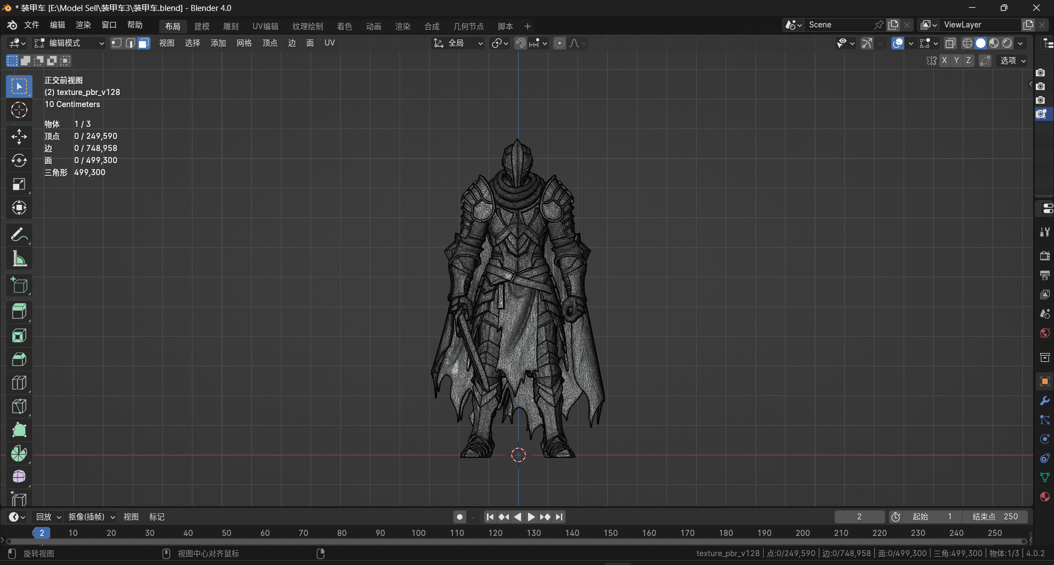Viewport: 1054px width, 565px height.
Task: Select the Spin tool
Action: tap(19, 454)
